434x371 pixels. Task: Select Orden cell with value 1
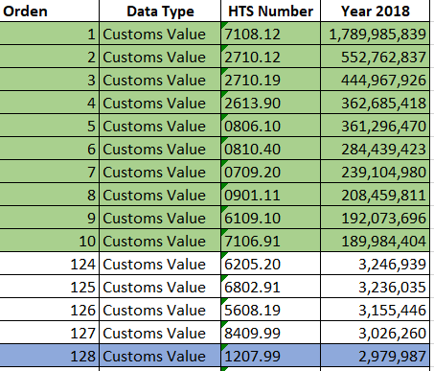(x=49, y=34)
